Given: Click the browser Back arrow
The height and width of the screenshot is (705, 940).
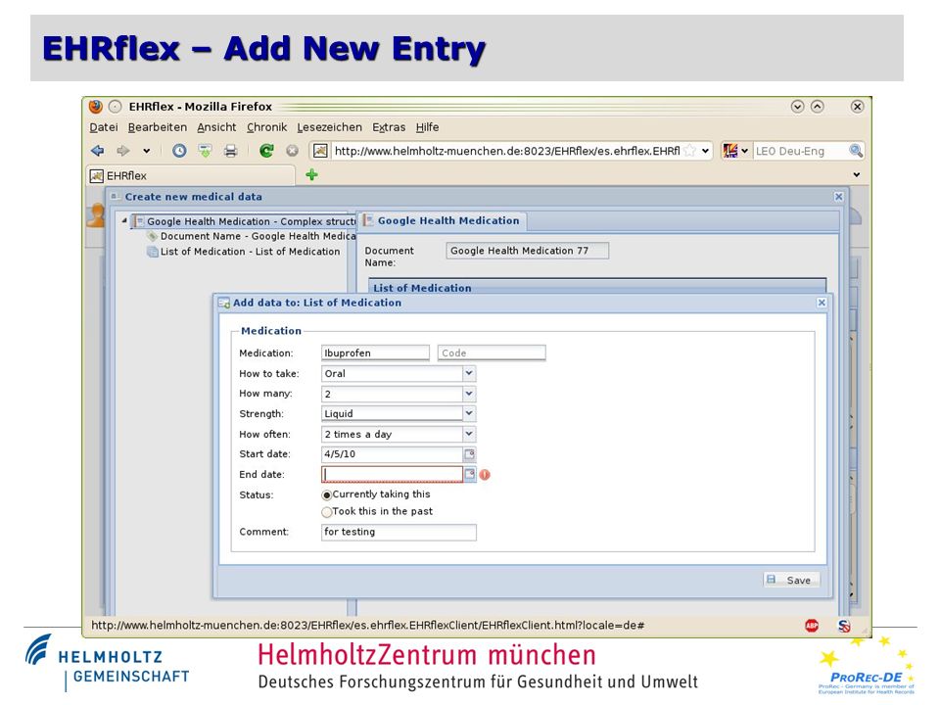Looking at the screenshot, I should (x=98, y=151).
